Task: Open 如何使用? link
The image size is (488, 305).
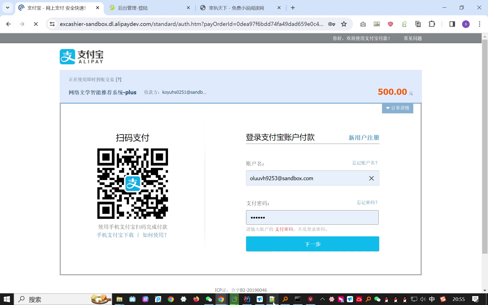Action: coord(155,235)
